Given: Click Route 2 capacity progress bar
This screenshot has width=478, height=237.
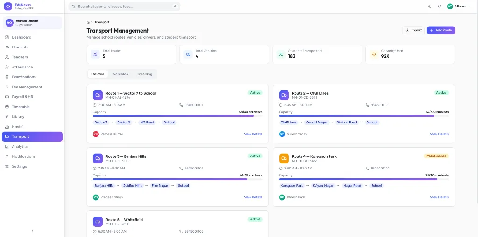Looking at the screenshot, I should (364, 116).
